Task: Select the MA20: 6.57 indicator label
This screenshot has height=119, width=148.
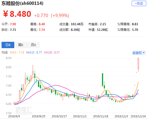Action: (x=52, y=52)
